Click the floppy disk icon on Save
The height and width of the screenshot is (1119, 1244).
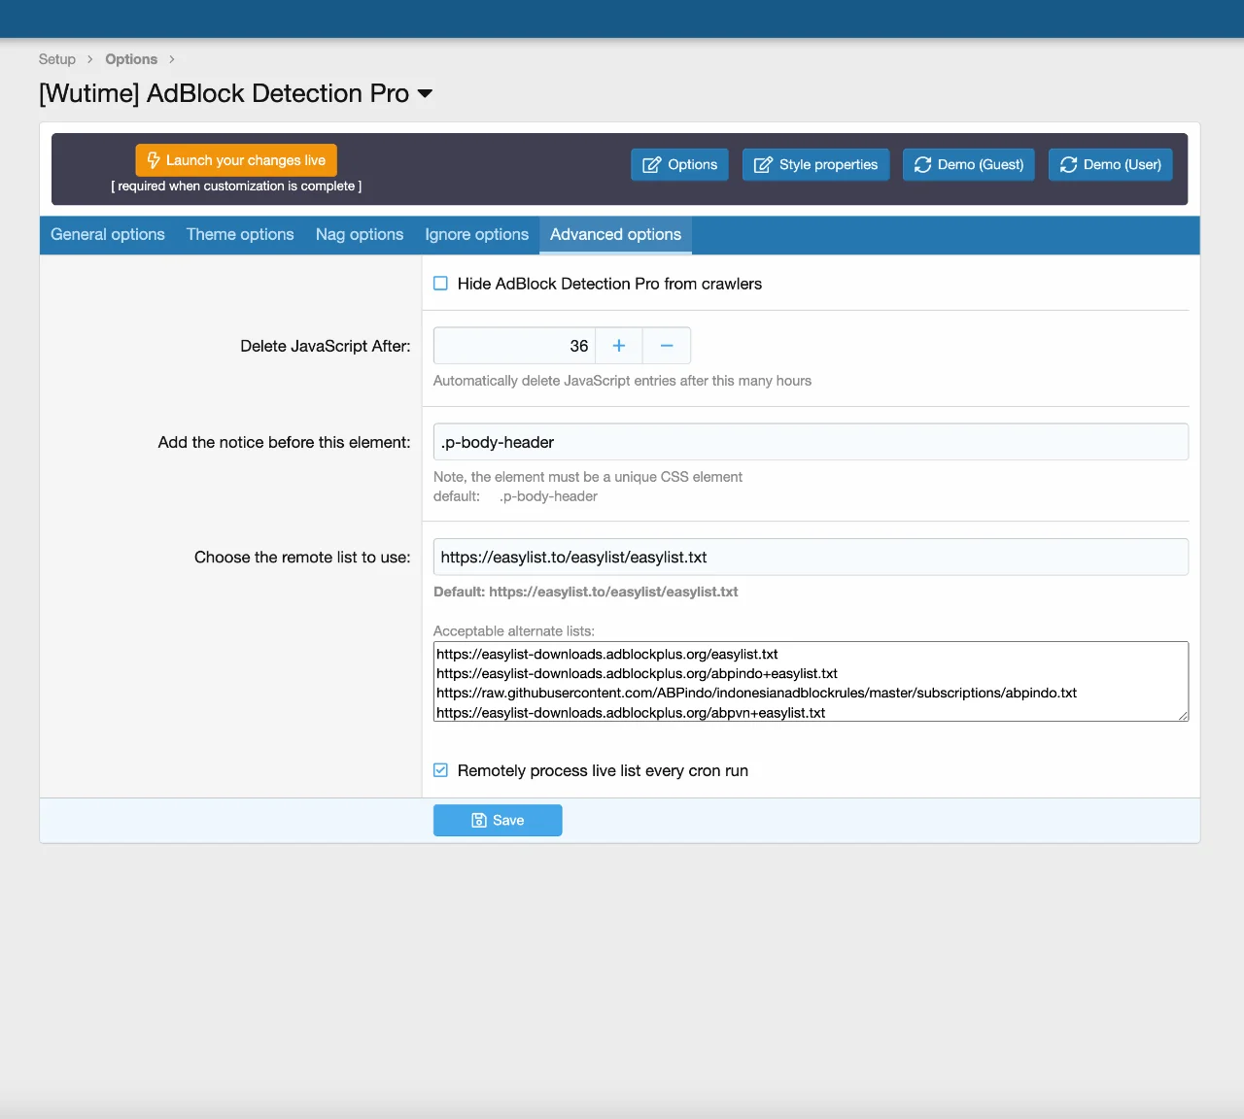479,821
